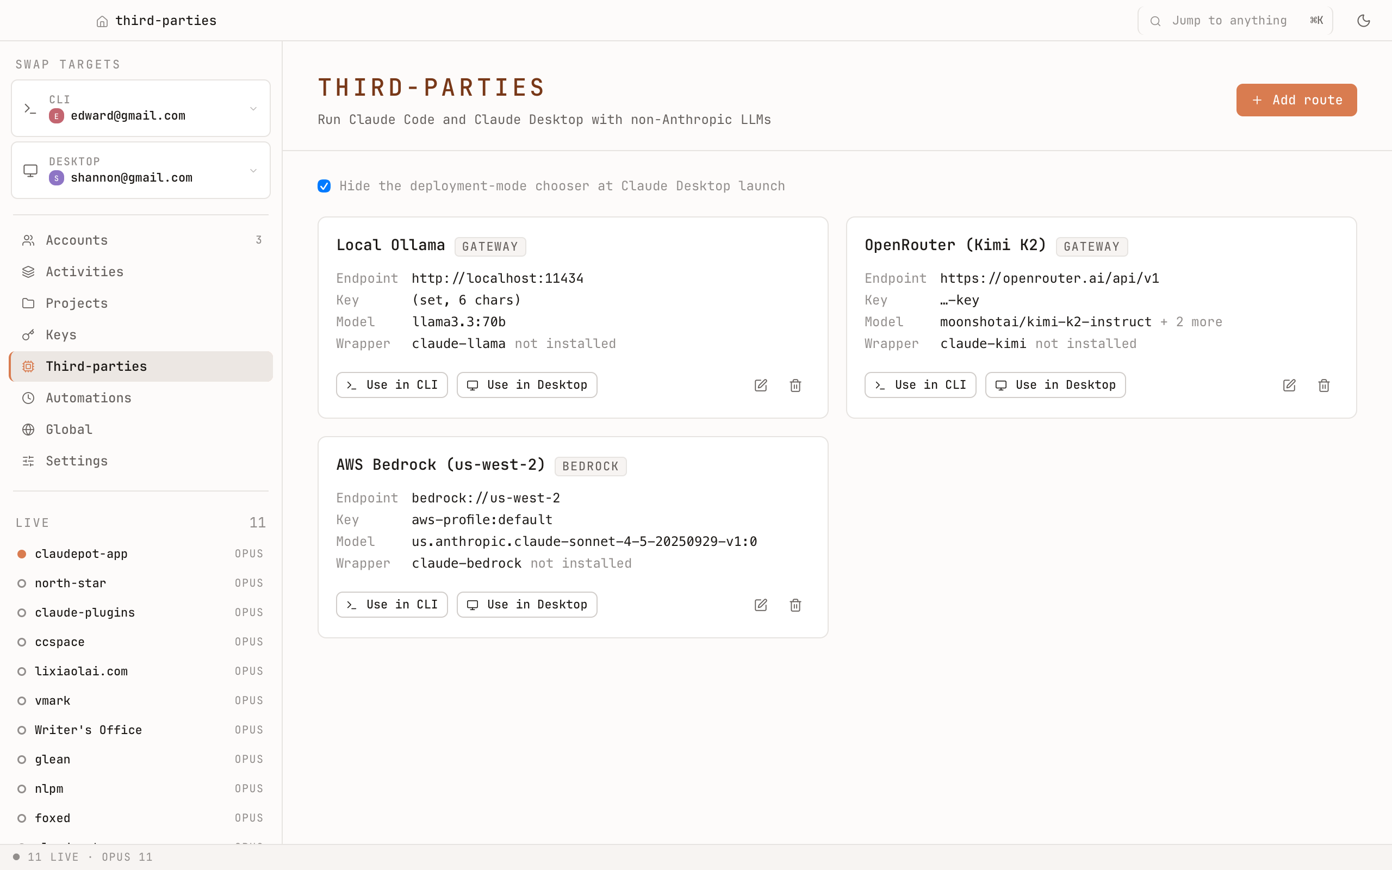The height and width of the screenshot is (870, 1392).
Task: Click the trash icon on the OpenRouter card
Action: (1323, 385)
